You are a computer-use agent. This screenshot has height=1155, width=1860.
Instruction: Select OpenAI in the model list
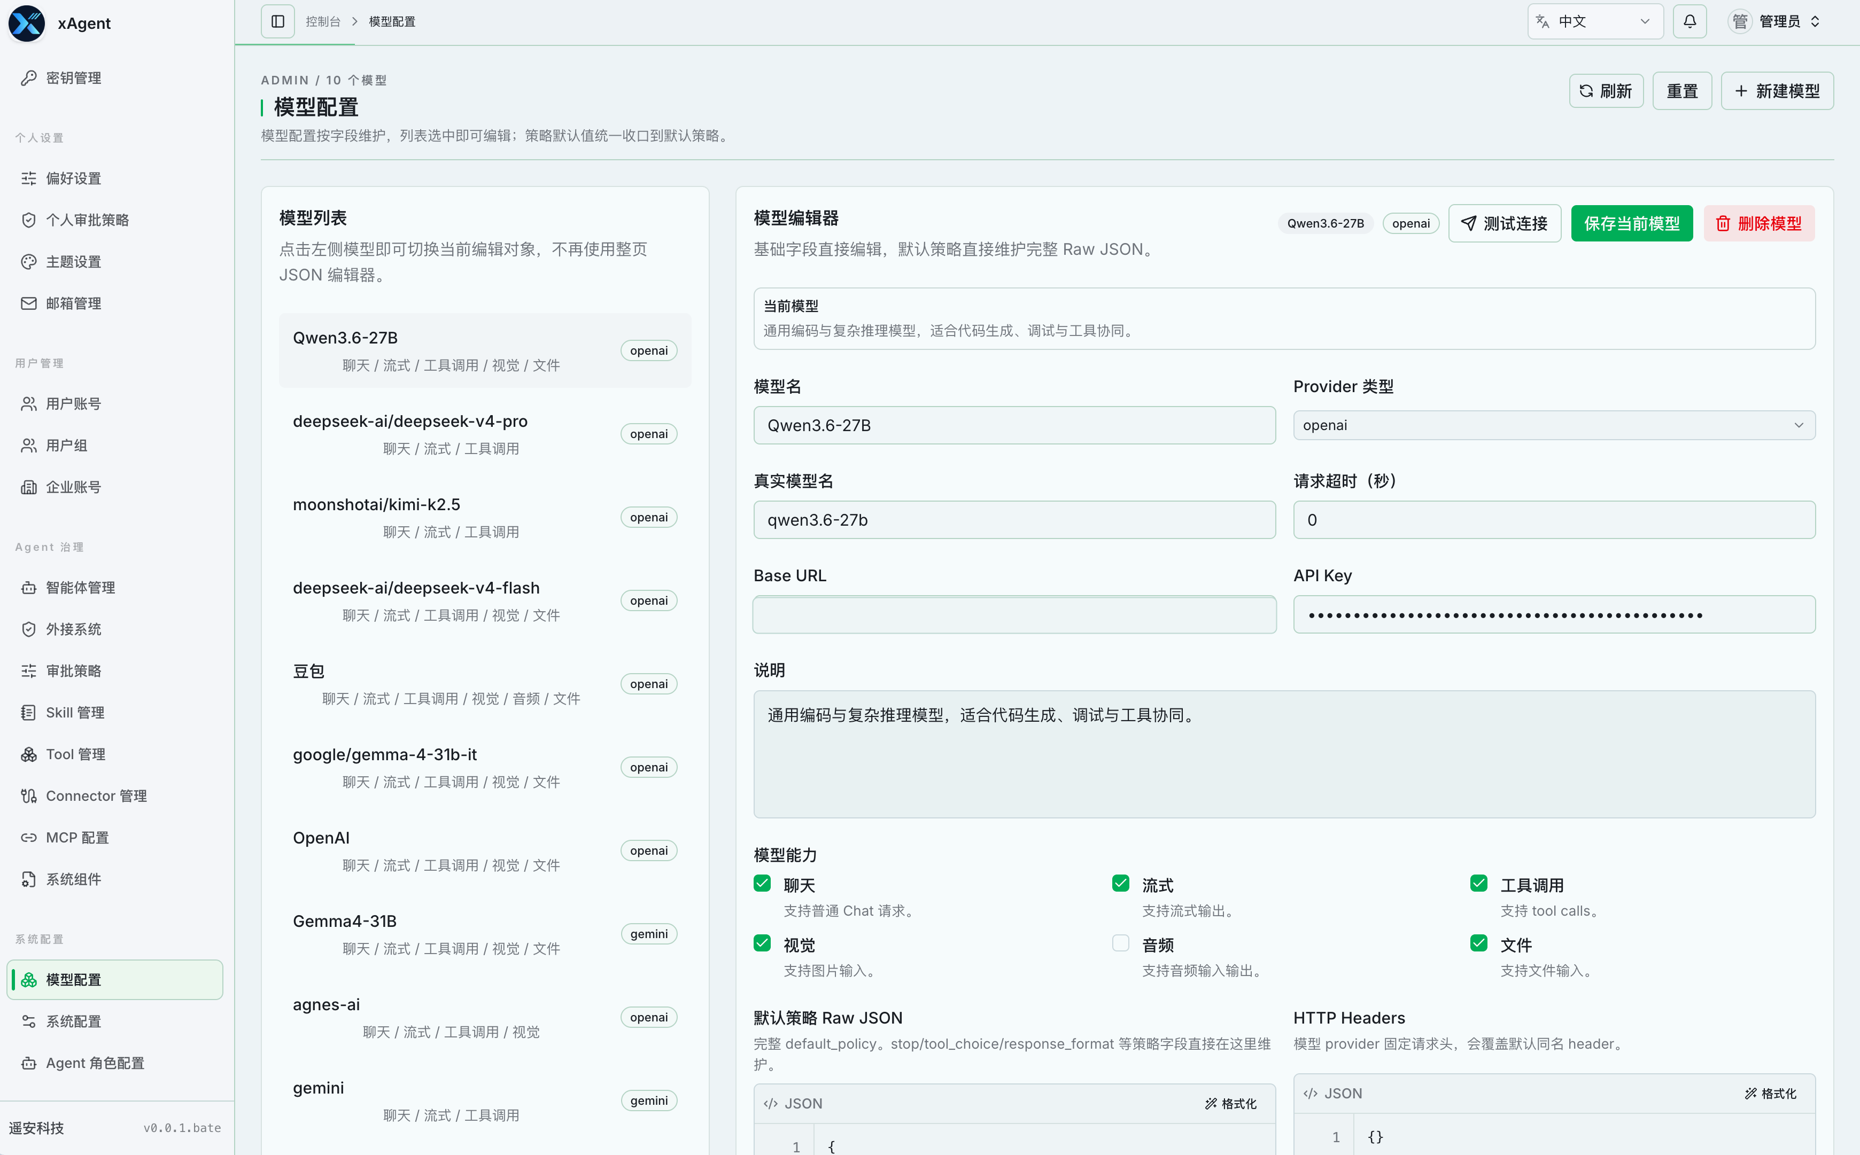484,850
